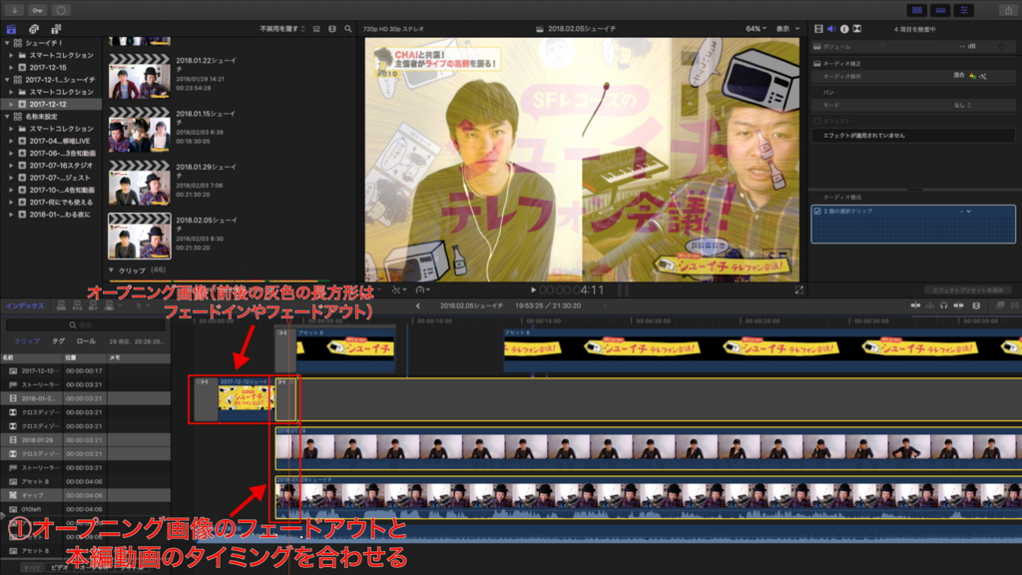Click the index search field

click(x=85, y=324)
